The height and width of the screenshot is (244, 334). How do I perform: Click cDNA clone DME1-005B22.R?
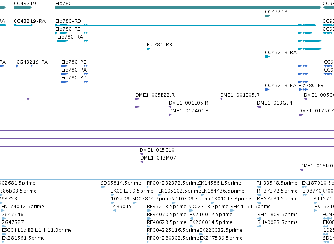(137, 99)
